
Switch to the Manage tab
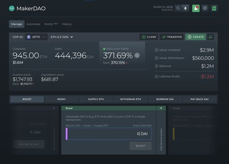click(17, 24)
